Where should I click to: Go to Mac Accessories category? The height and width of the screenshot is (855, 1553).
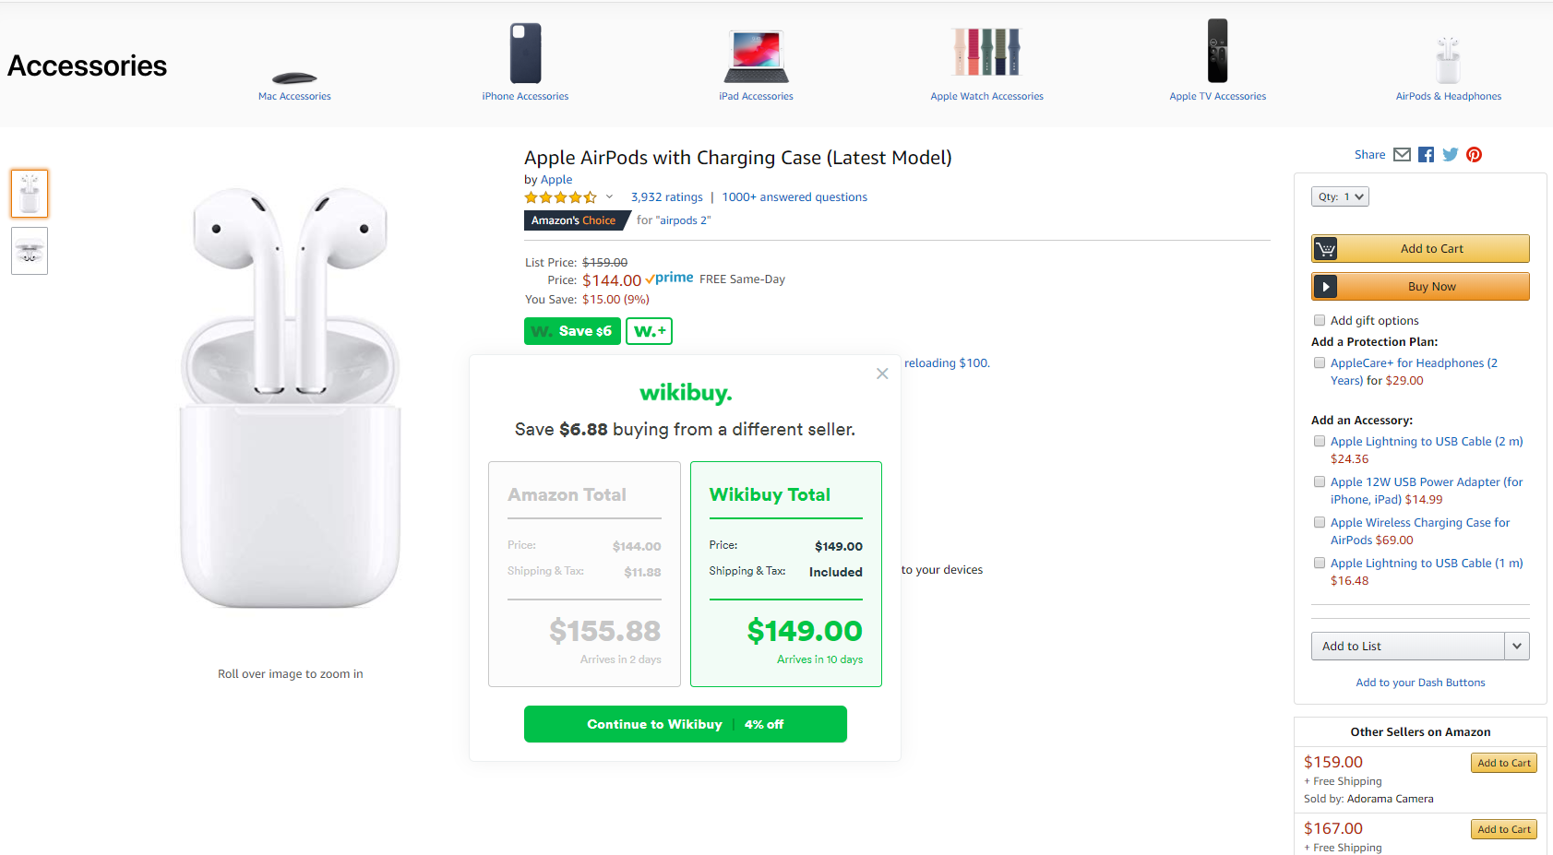[294, 96]
